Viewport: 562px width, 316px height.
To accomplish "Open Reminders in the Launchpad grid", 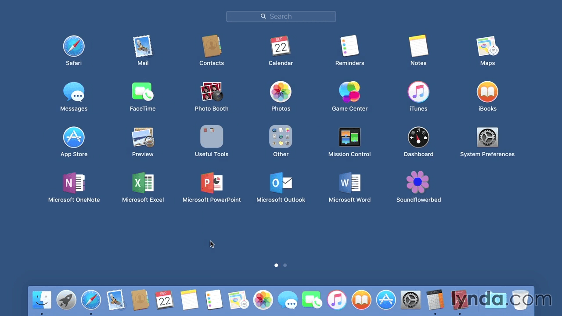I will coord(349,47).
